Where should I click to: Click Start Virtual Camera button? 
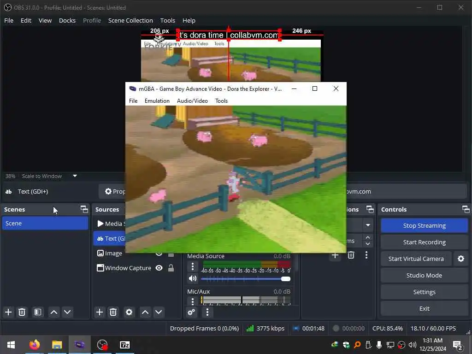tap(416, 259)
